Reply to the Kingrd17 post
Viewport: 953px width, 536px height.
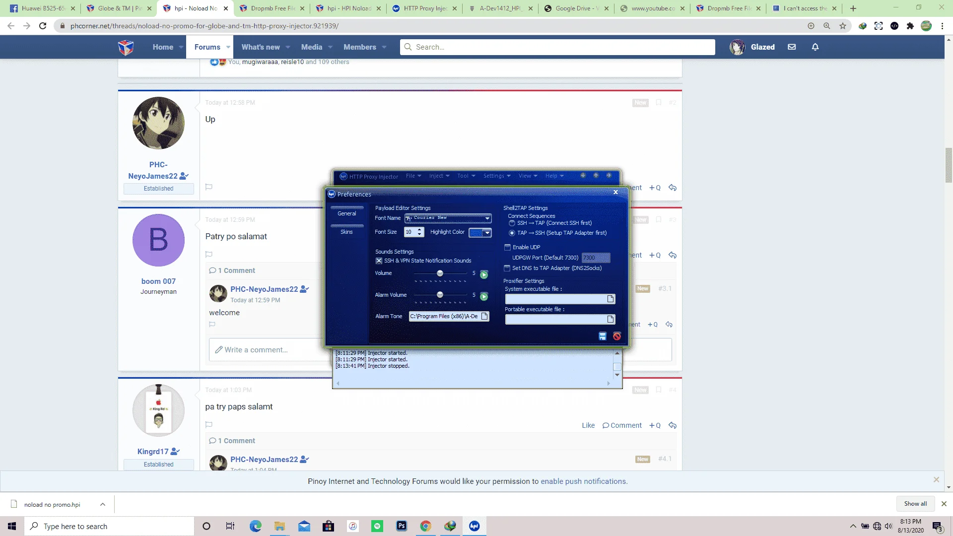point(673,425)
